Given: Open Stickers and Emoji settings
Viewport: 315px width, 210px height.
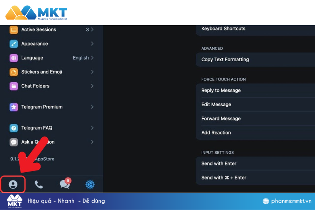Looking at the screenshot, I should pos(52,72).
